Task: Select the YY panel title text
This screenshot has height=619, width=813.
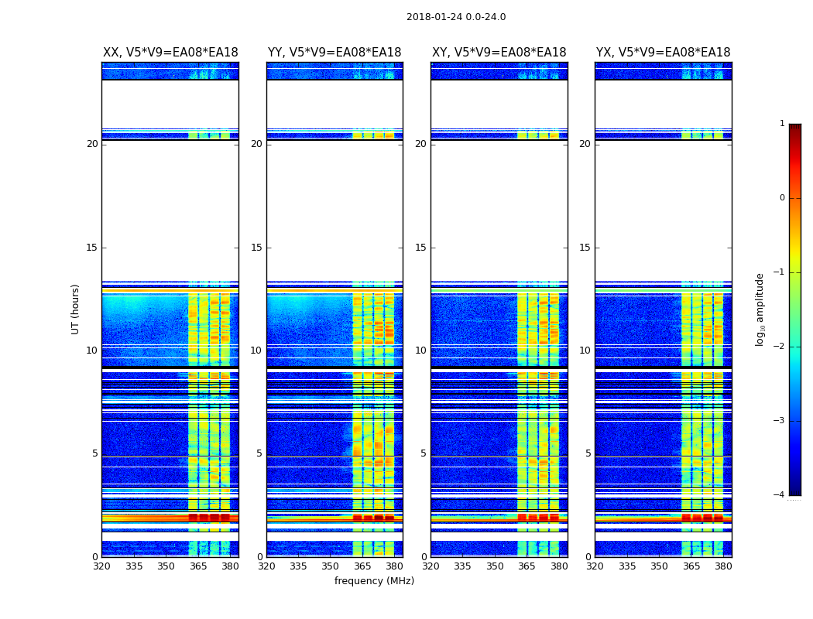Action: click(334, 53)
